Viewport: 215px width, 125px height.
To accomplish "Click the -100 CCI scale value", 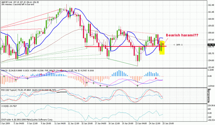I will click(x=209, y=117).
